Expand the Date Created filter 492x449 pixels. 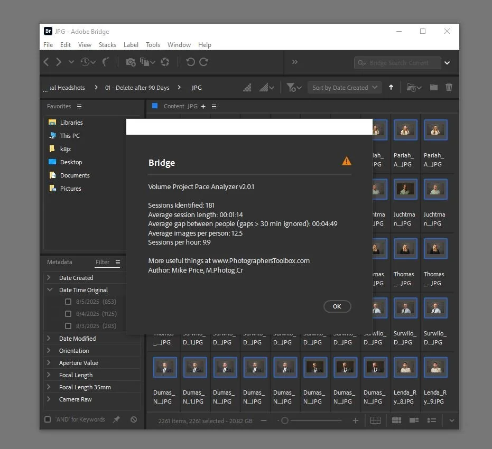coord(49,277)
